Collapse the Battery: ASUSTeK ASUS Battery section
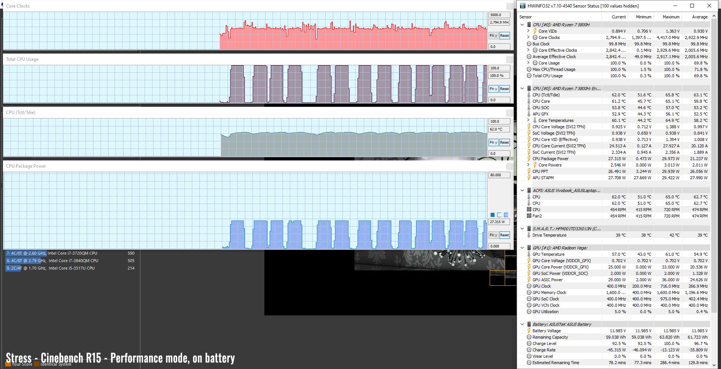Viewport: 721px width, 369px height. click(522, 324)
